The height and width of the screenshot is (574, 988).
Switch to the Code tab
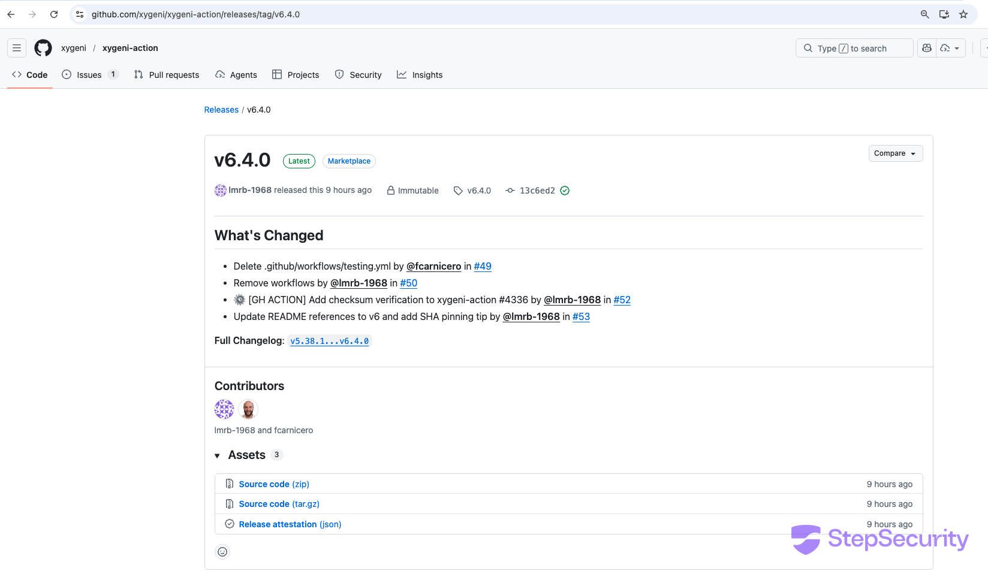point(30,75)
